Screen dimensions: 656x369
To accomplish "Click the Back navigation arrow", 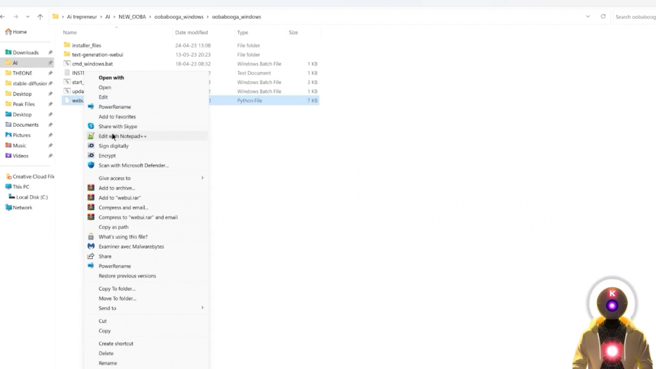I will [x=3, y=17].
